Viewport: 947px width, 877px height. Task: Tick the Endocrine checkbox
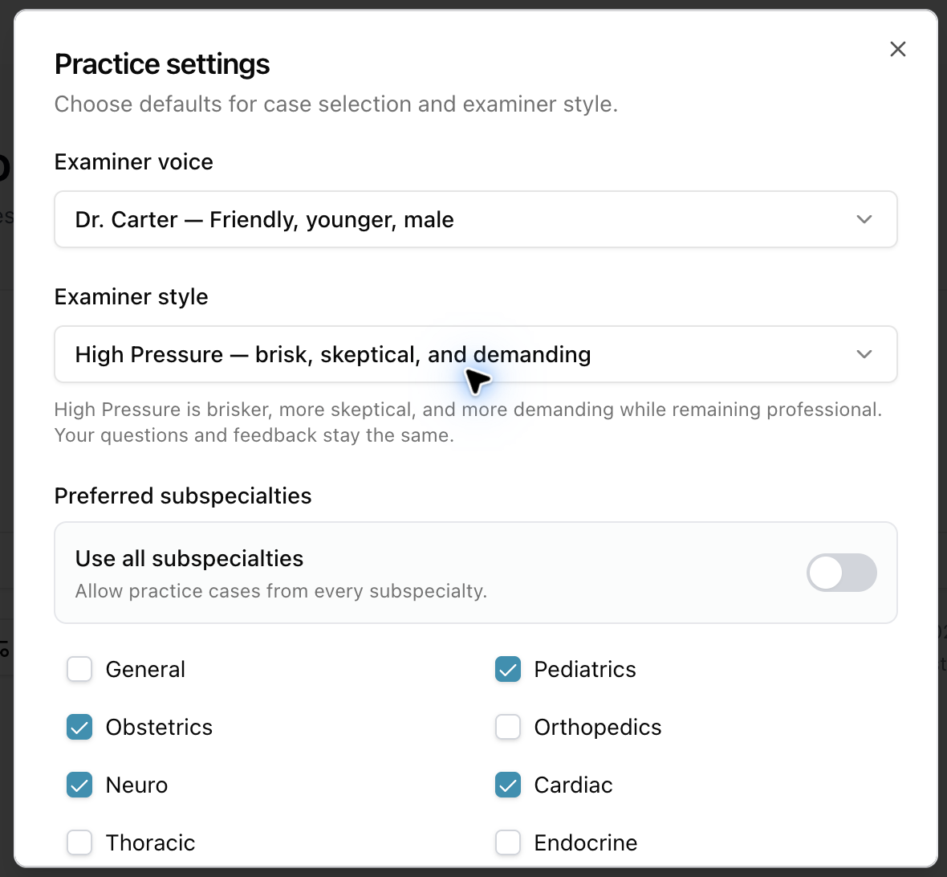pyautogui.click(x=508, y=842)
